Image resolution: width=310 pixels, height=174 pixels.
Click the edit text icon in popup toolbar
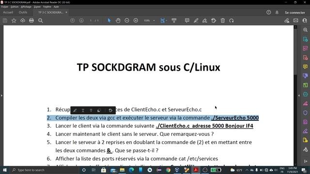click(x=110, y=111)
